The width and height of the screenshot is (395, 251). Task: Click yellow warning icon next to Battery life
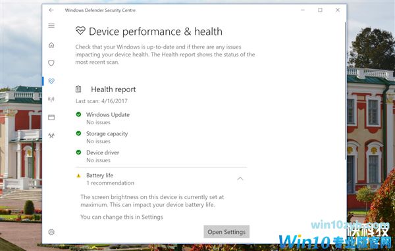point(78,176)
